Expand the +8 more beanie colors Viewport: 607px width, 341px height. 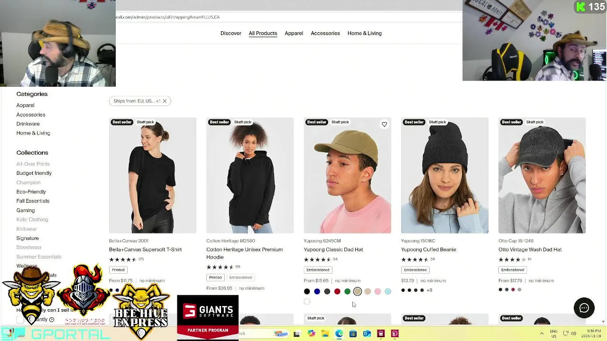pyautogui.click(x=429, y=290)
